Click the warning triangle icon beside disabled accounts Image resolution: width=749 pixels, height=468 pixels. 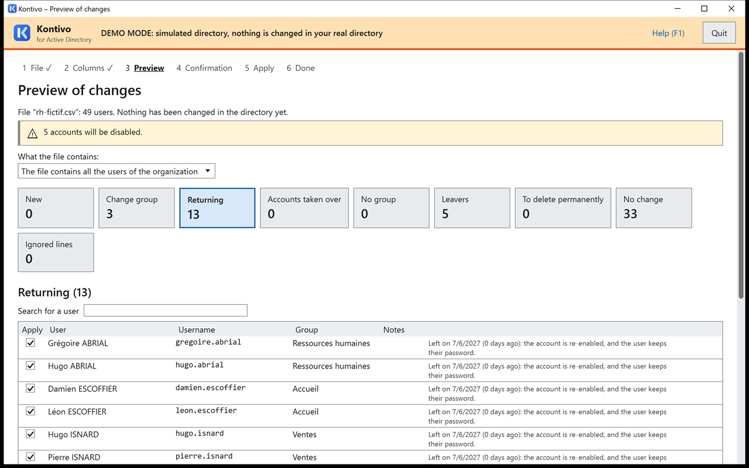[33, 133]
